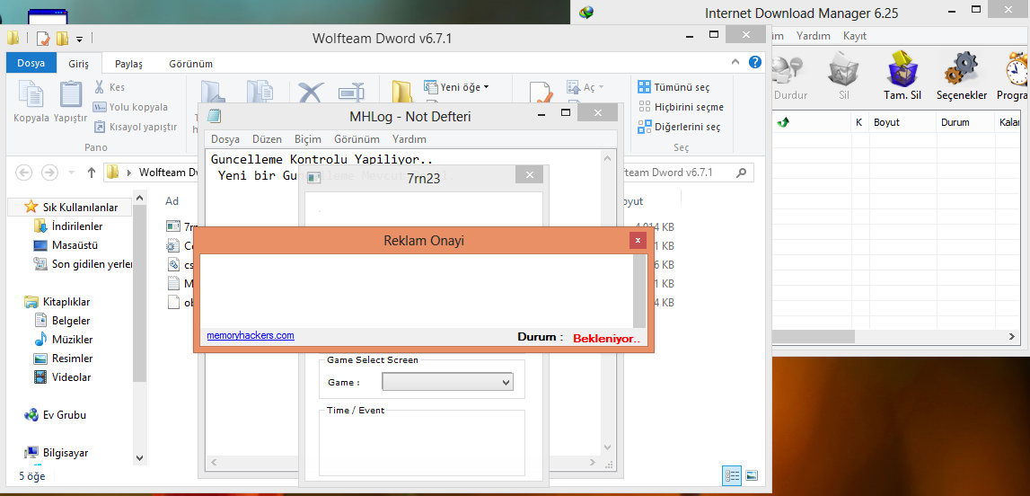1030x496 pixels.
Task: Open Seçenekler gears in IDM toolbar
Action: pos(961,68)
